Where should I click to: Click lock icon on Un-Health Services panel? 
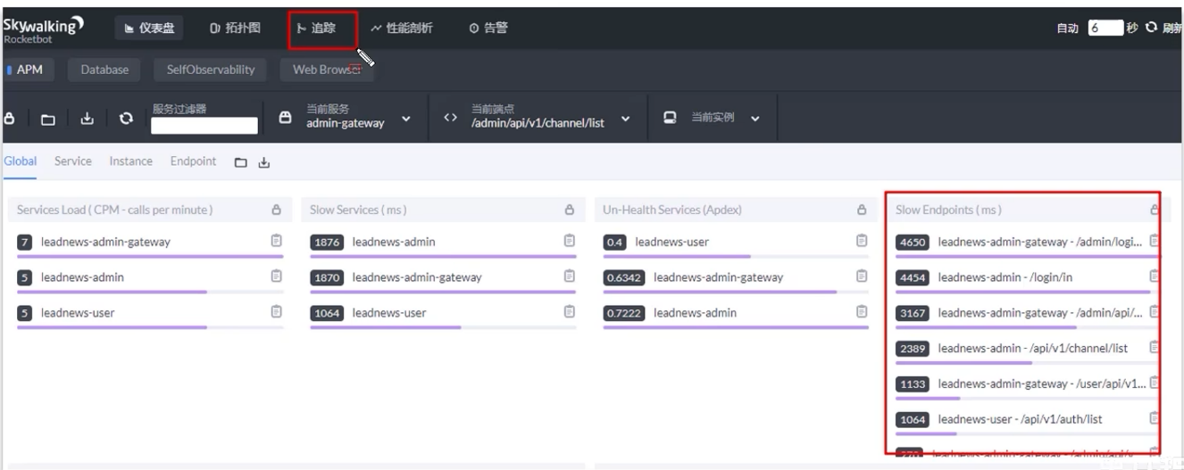(862, 210)
